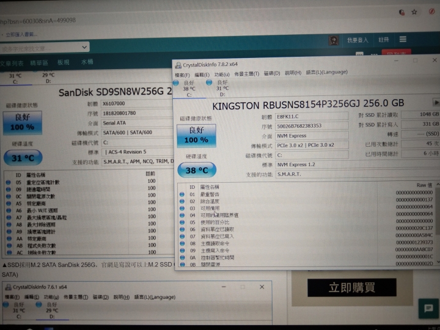This screenshot has width=440, height=330.
Task: Click the status dot for attribute 07 資料單位已寫入
Action: pos(182,237)
